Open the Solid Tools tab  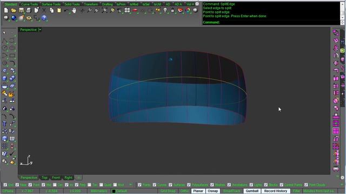72,4
